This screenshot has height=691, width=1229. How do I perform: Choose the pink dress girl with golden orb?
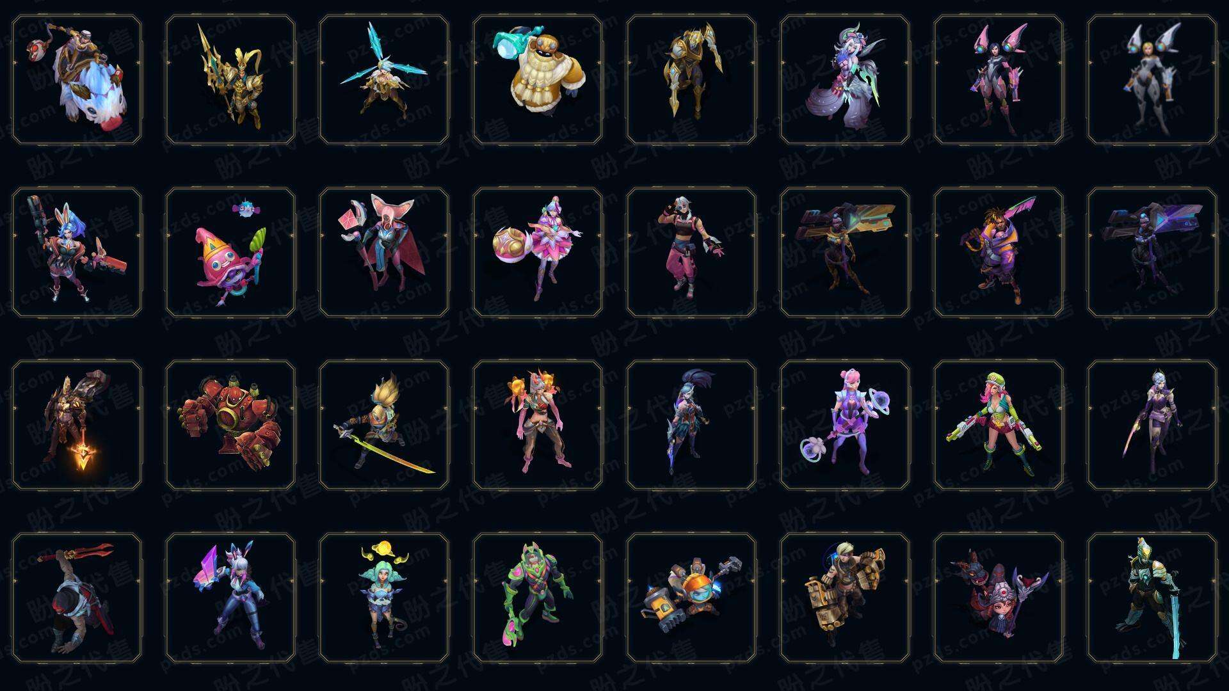538,252
